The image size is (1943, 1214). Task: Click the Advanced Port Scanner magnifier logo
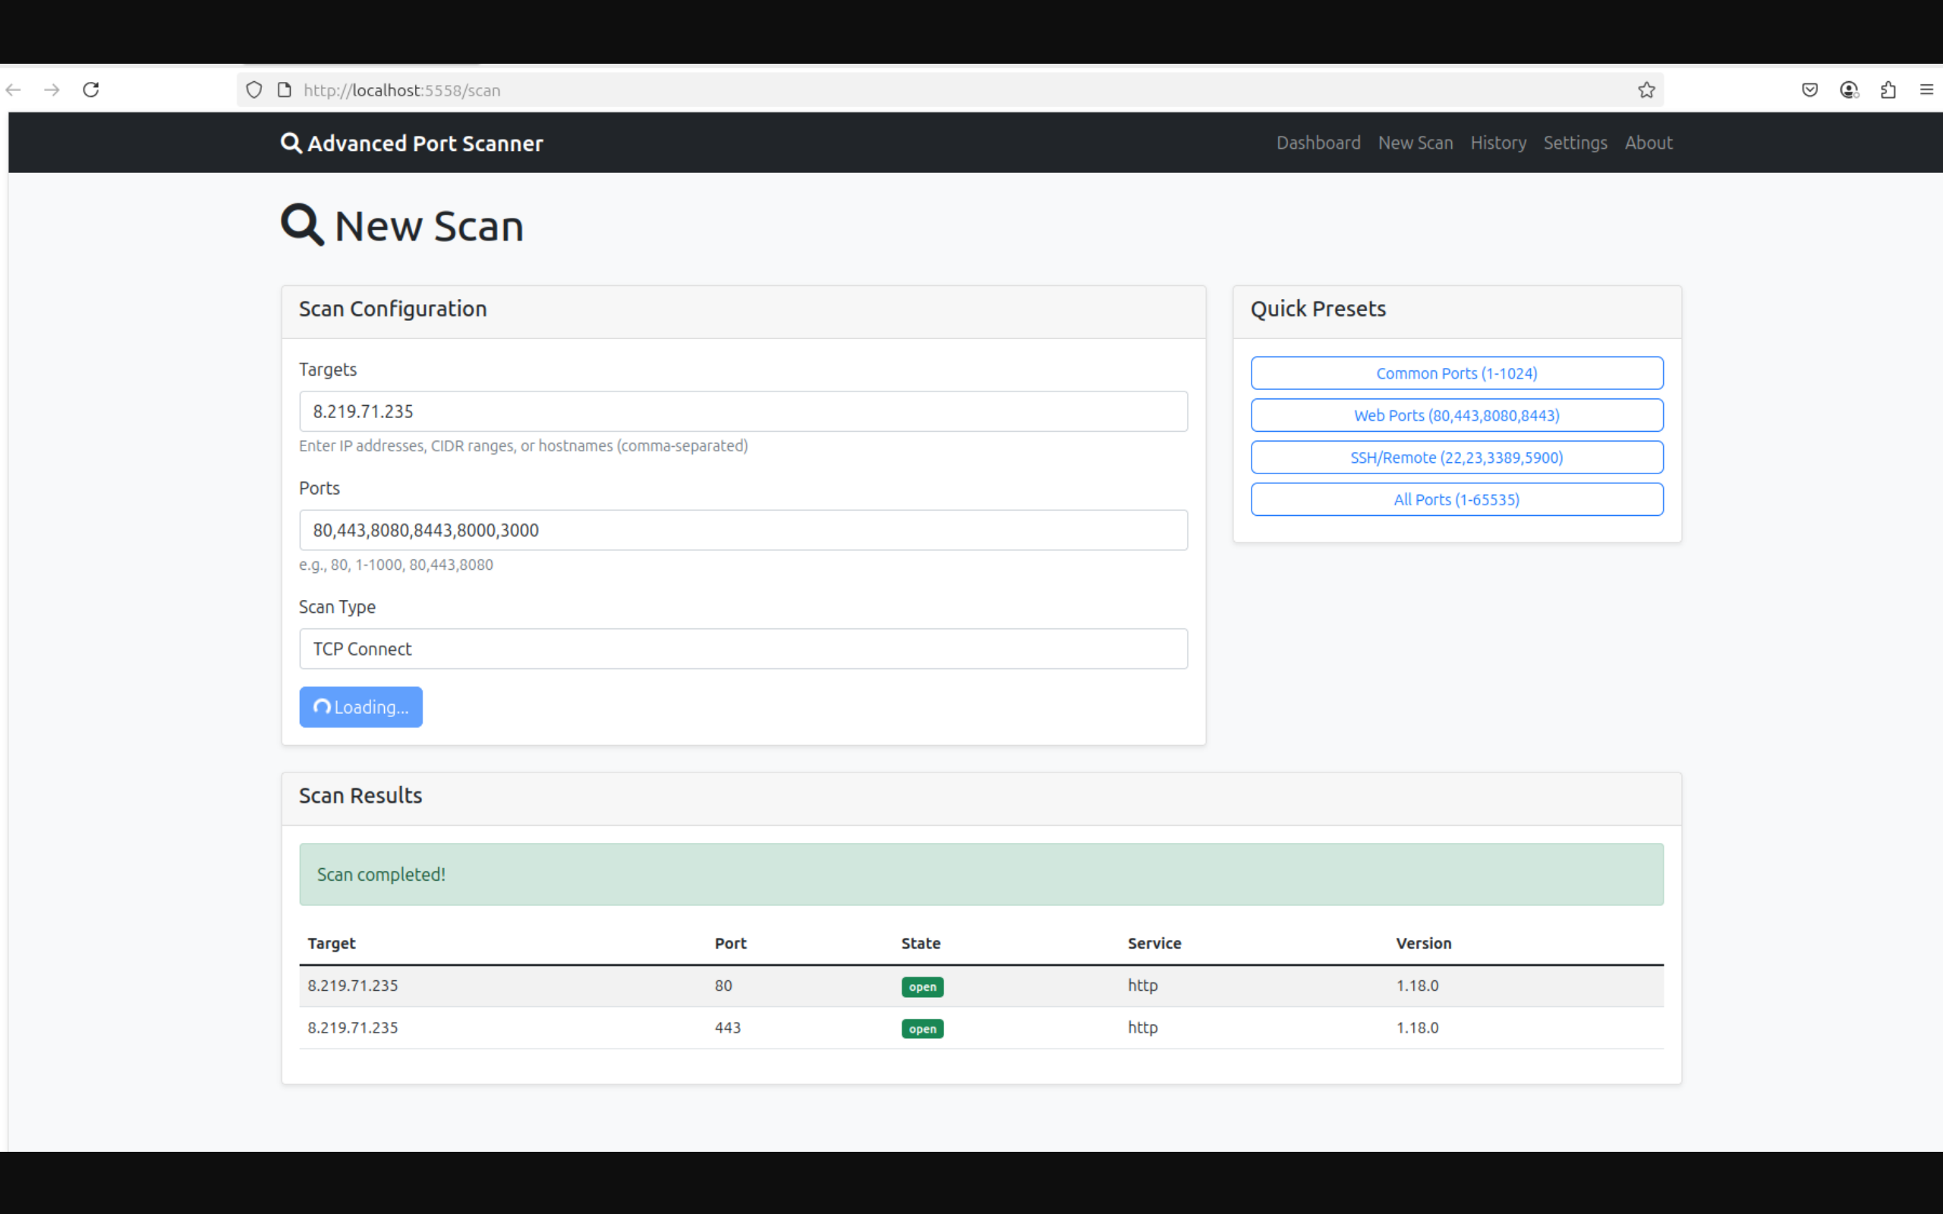291,143
